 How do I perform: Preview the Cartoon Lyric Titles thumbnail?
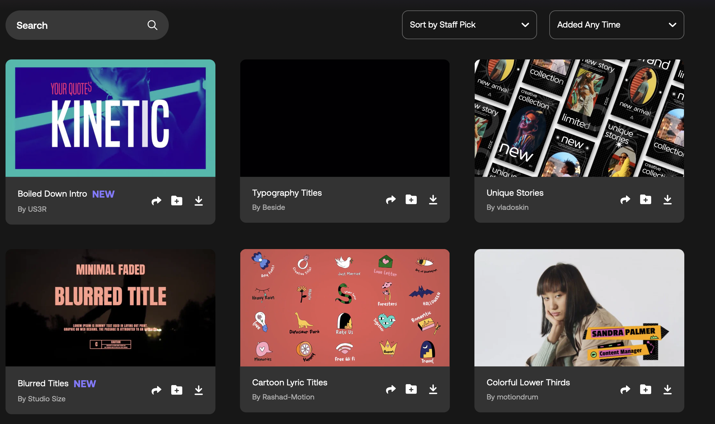click(345, 308)
